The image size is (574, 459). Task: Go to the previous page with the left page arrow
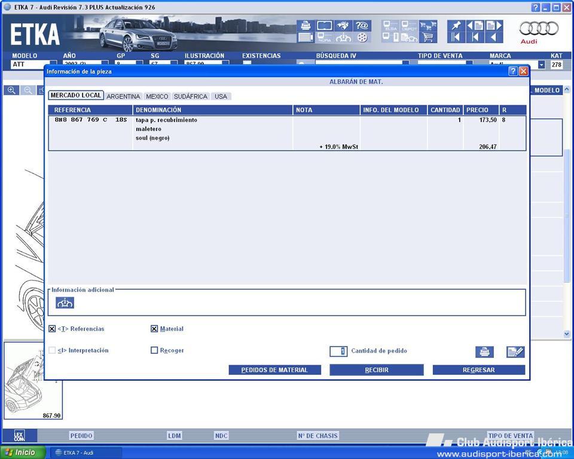coord(475,26)
